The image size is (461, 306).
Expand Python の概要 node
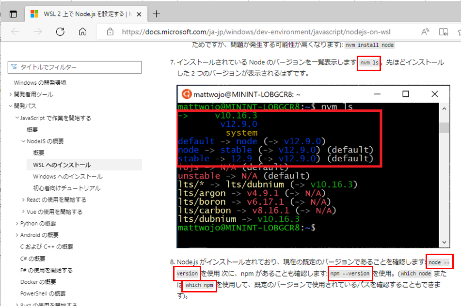tap(17, 224)
